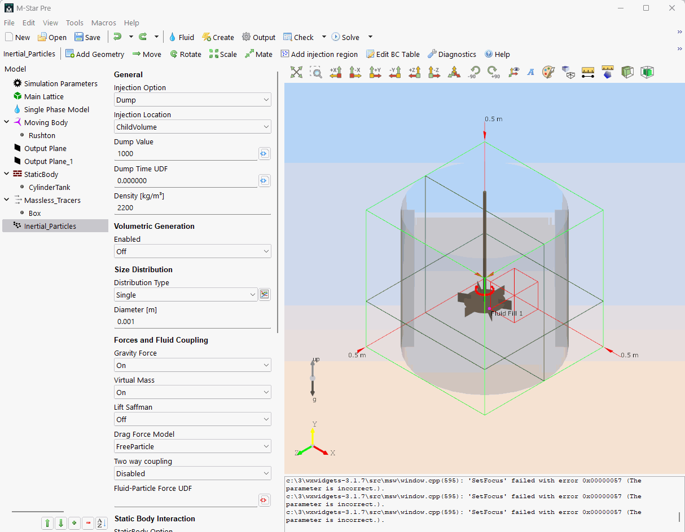
Task: Set the view to the -X axis
Action: pos(355,72)
